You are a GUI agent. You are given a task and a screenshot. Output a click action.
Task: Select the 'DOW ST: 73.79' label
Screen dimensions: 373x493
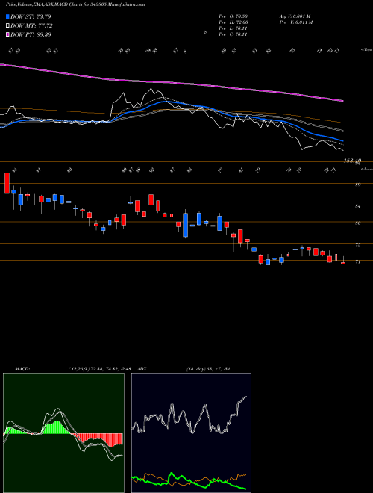pos(31,16)
